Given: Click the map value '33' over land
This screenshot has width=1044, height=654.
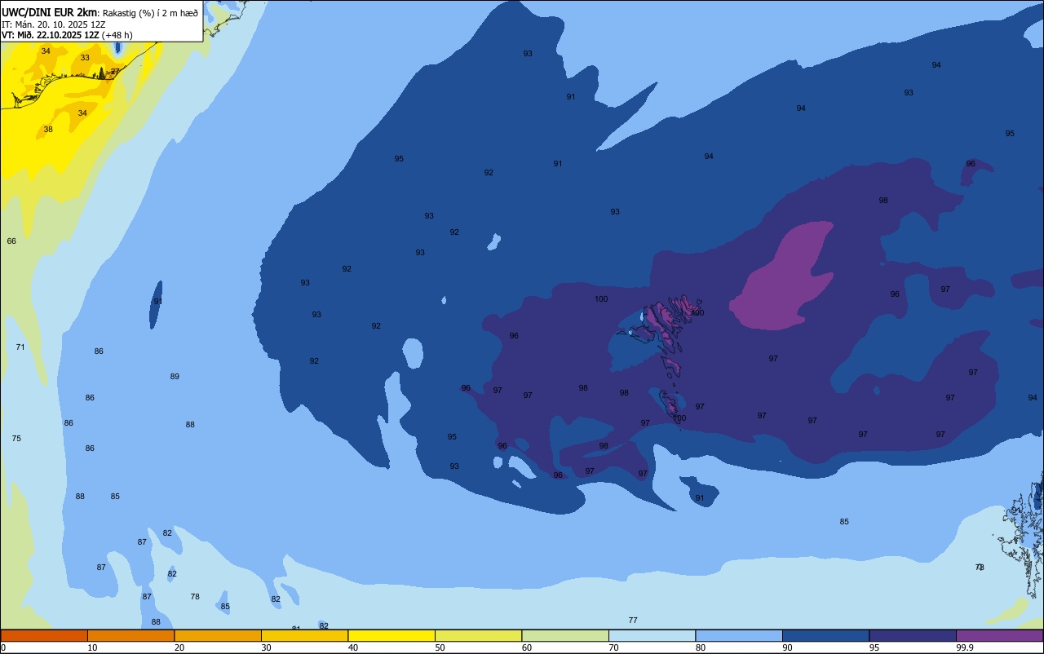Looking at the screenshot, I should 85,58.
